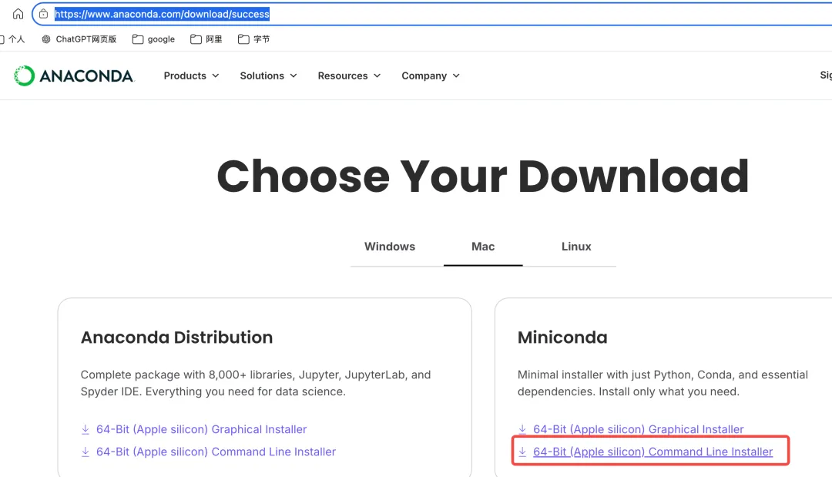Expand the Resources dropdown menu
This screenshot has height=477, width=832.
tap(349, 76)
